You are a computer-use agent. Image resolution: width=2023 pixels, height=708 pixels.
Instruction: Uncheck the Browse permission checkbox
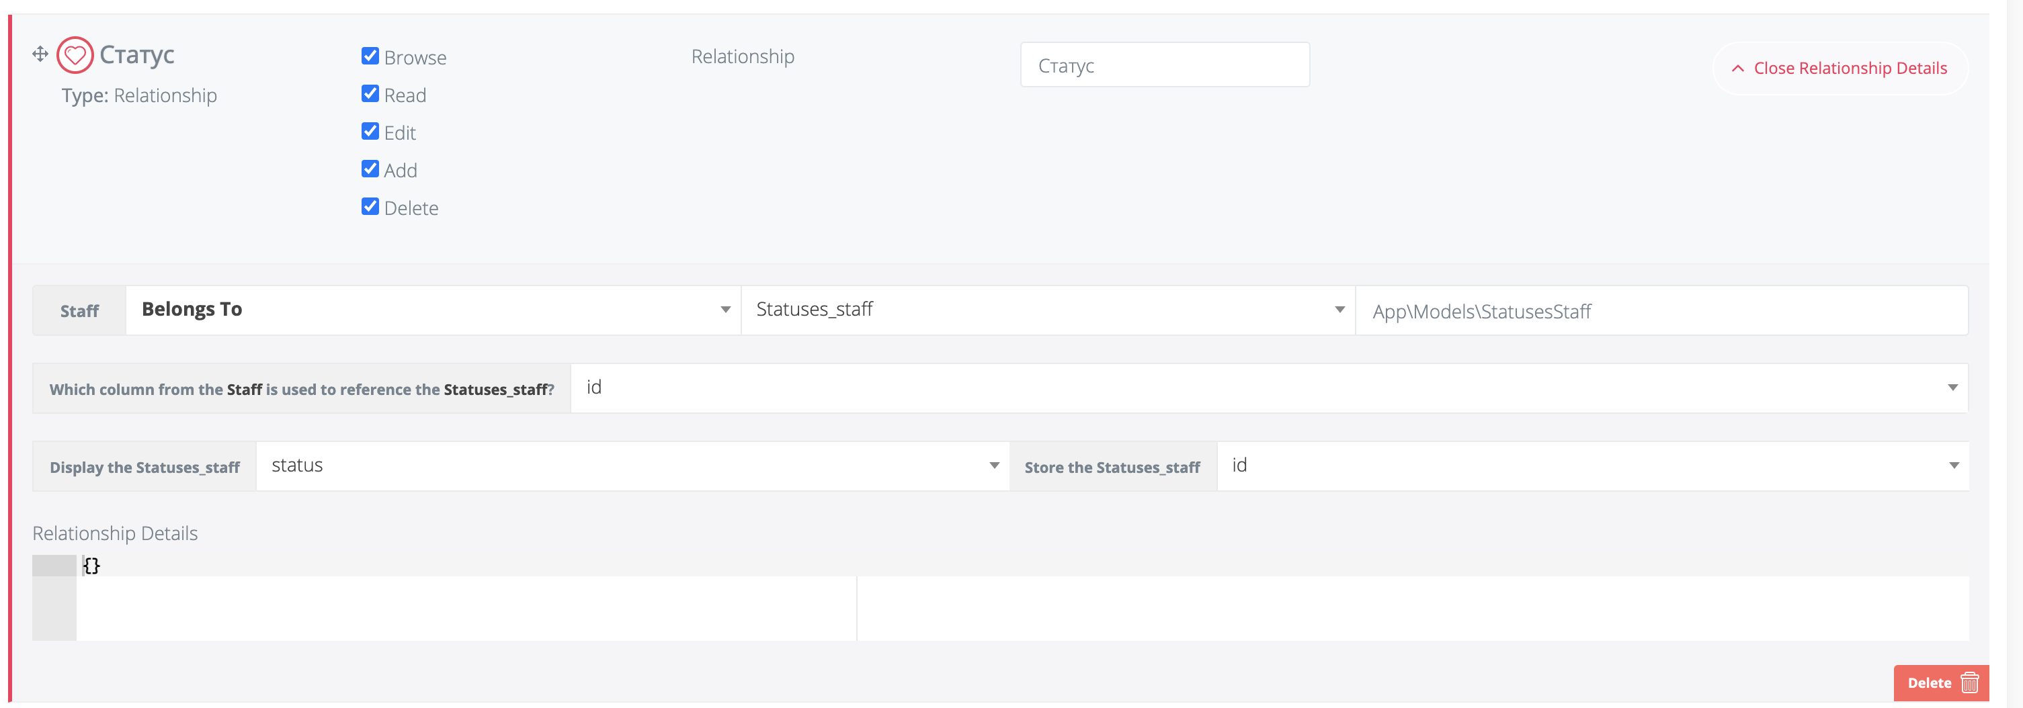pyautogui.click(x=371, y=56)
